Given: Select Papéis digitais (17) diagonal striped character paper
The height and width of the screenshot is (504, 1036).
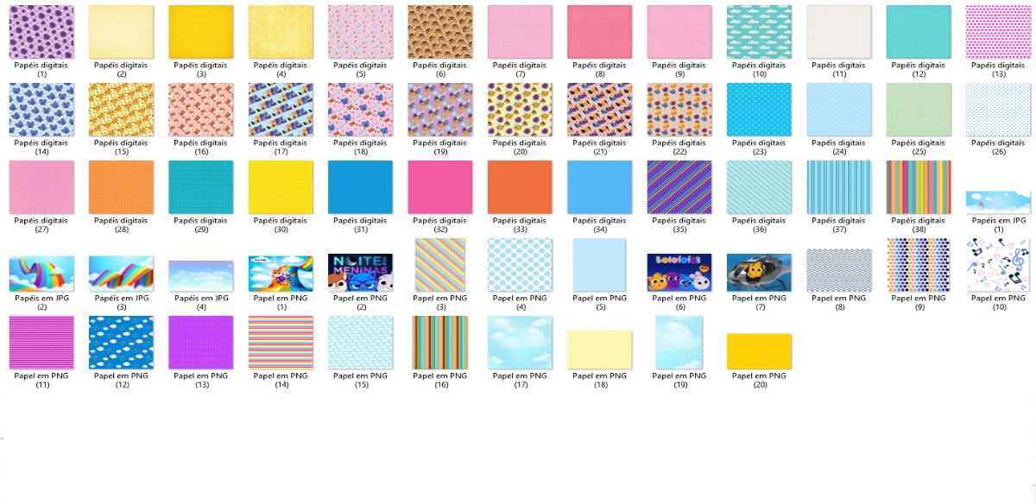Looking at the screenshot, I should coord(281,110).
